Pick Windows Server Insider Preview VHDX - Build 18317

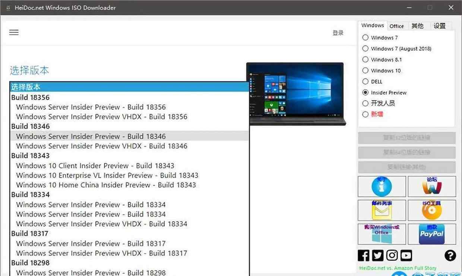(129, 253)
